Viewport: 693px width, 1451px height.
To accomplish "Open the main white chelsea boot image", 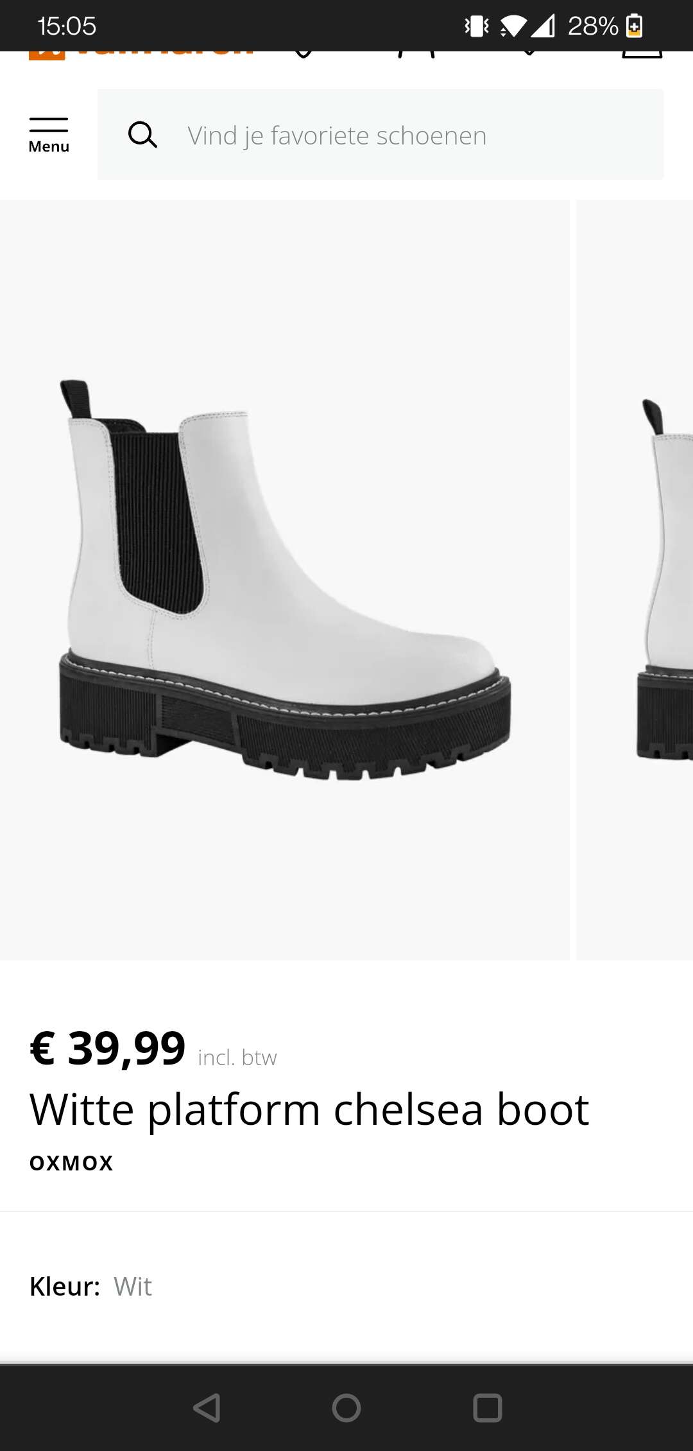I will pyautogui.click(x=285, y=580).
